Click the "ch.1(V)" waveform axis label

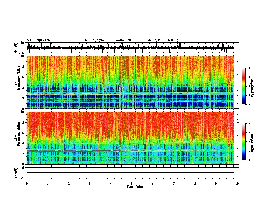[16, 48]
